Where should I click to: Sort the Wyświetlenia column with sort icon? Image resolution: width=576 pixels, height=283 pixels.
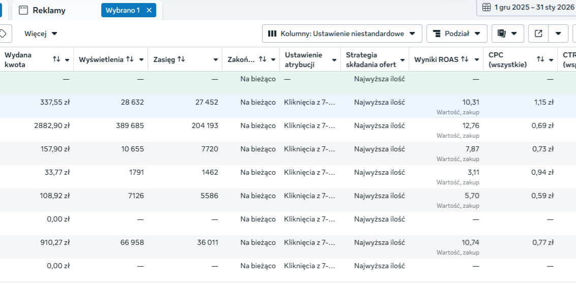[130, 59]
